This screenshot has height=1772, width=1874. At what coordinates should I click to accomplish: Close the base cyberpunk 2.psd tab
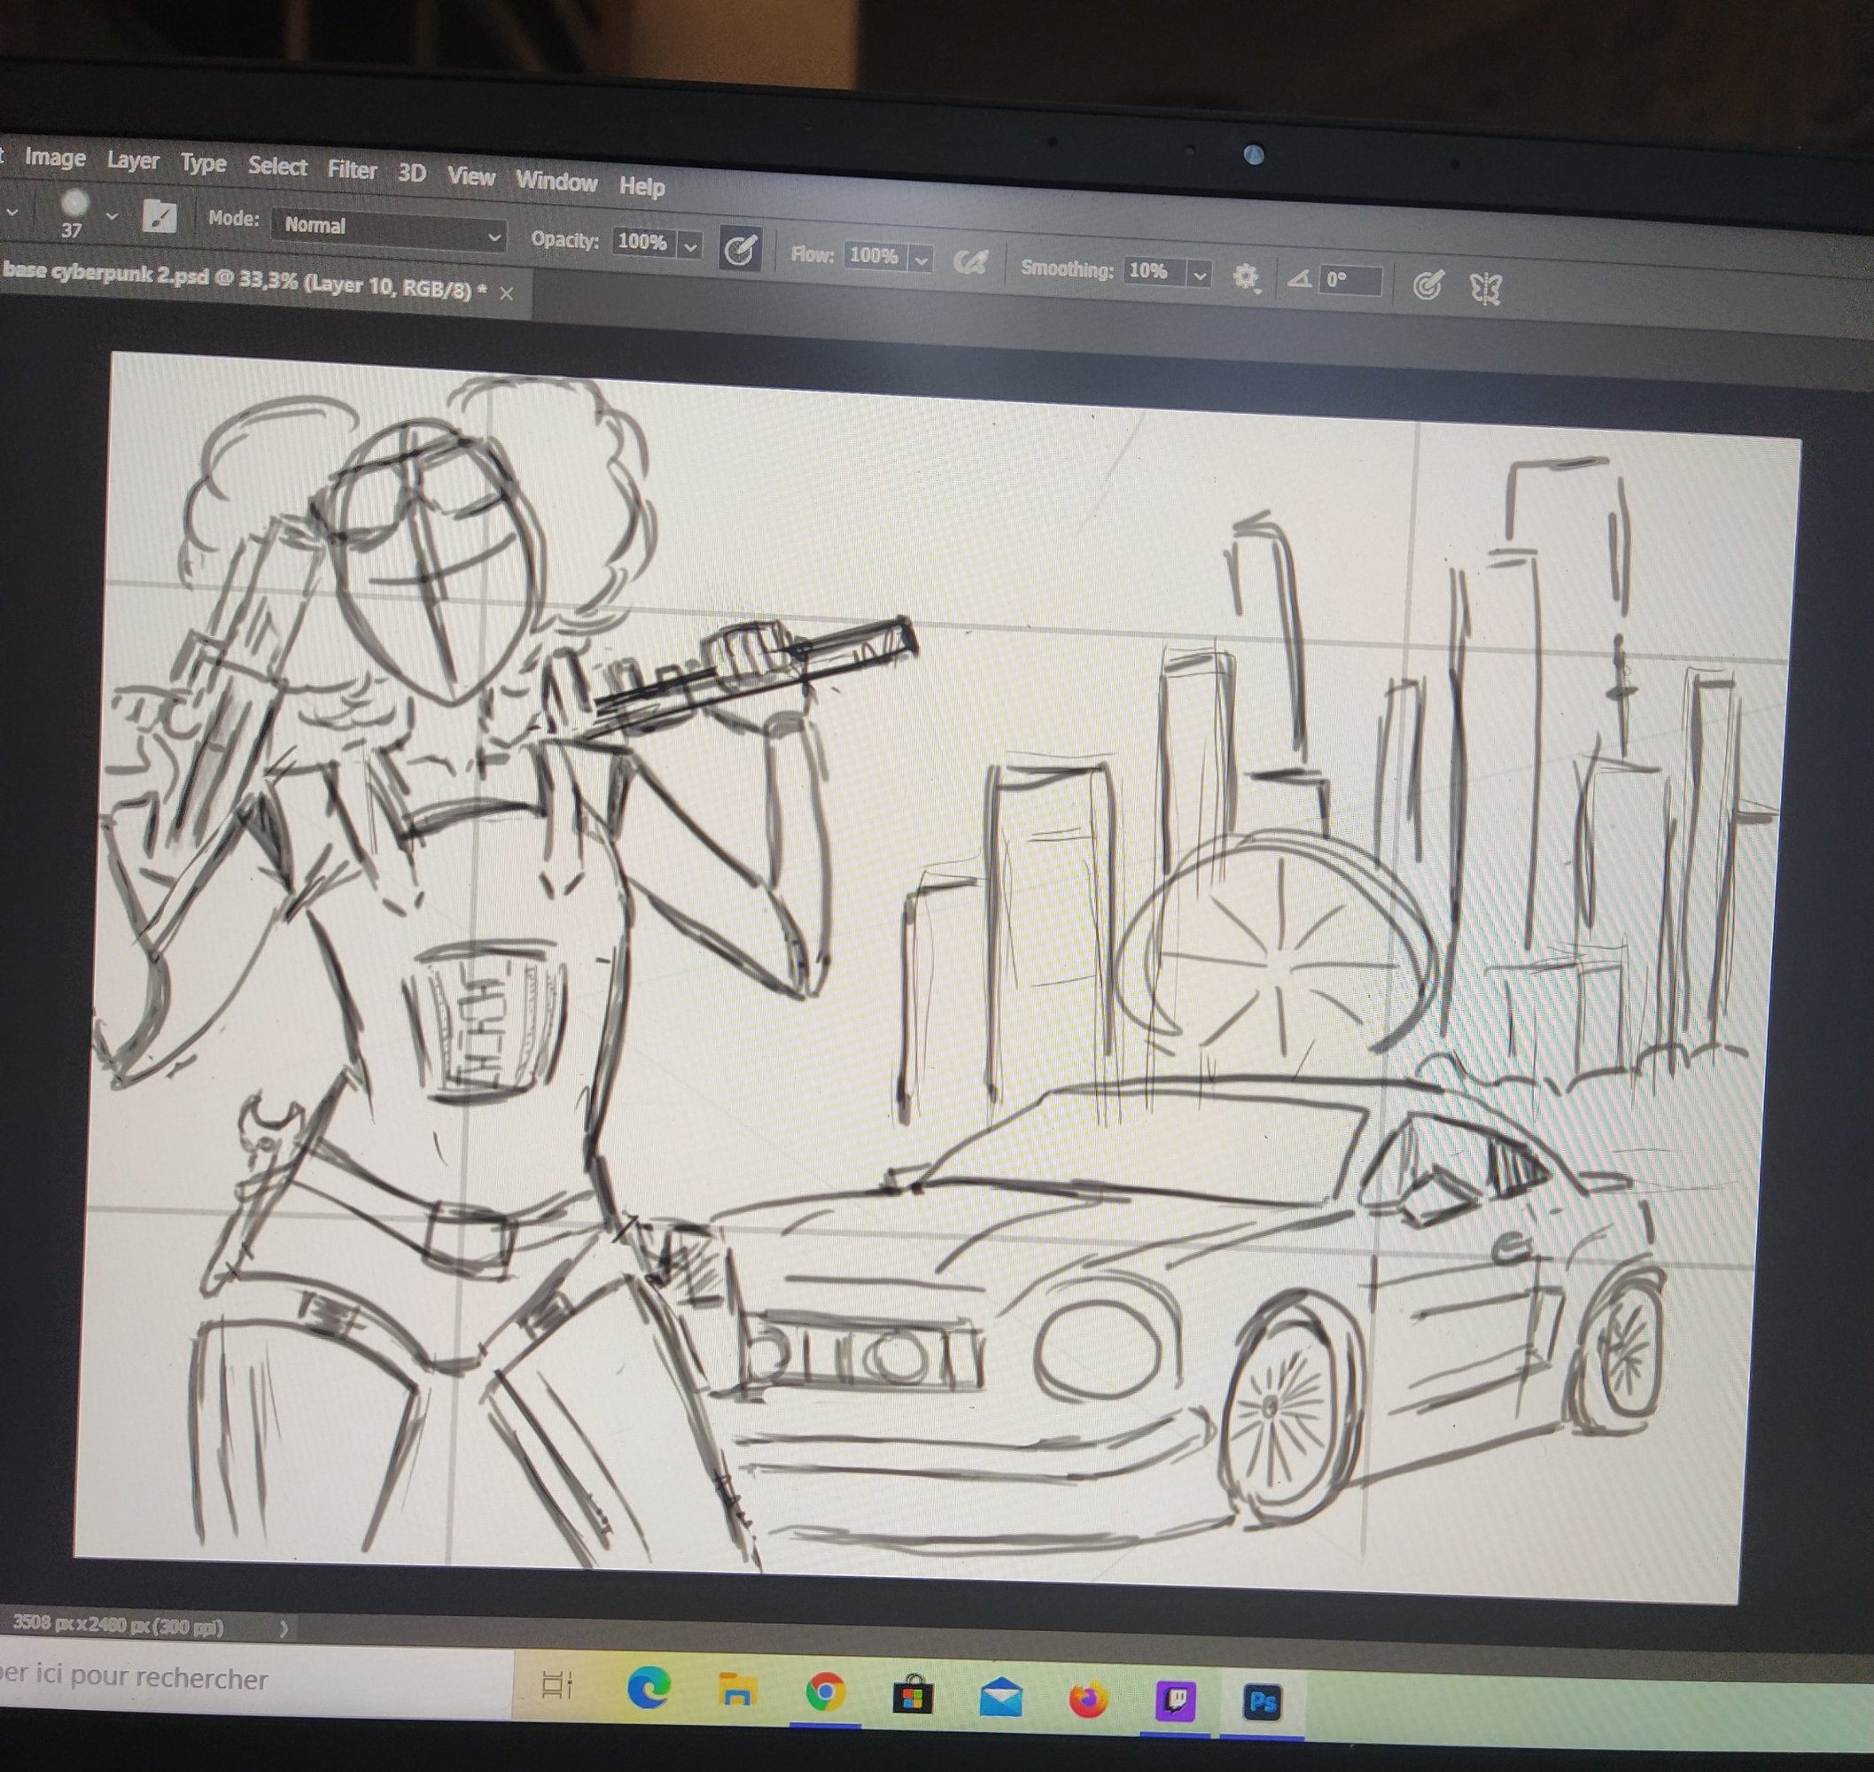click(506, 294)
